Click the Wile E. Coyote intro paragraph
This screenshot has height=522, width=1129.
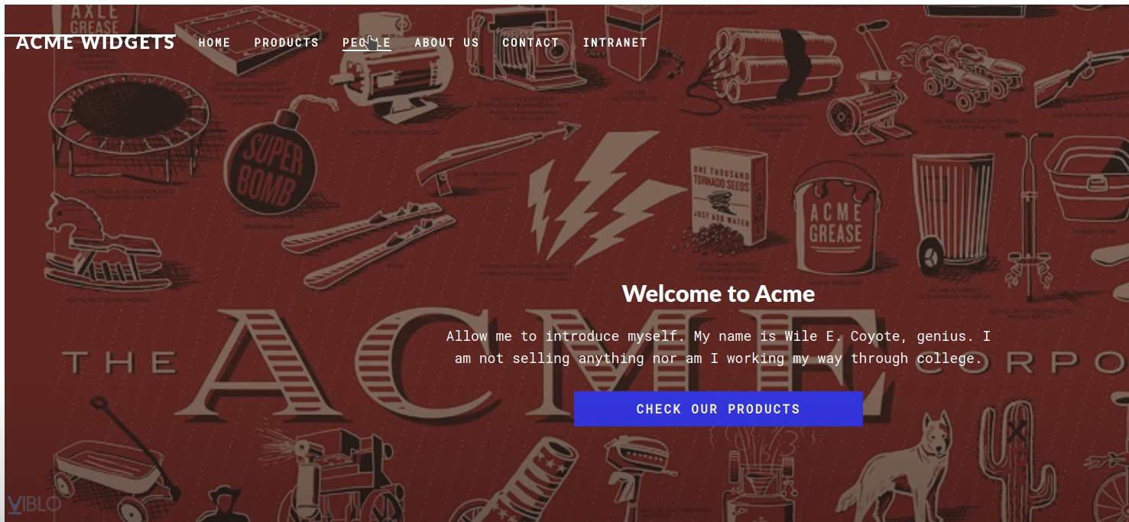click(719, 347)
